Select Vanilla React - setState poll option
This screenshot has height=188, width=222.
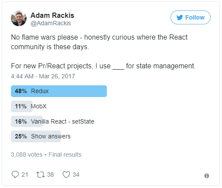tap(53, 121)
